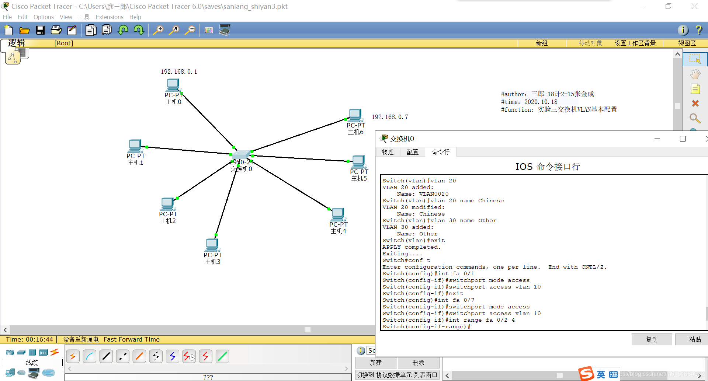Save the network using the floppy disk icon
The image size is (708, 381).
point(40,30)
